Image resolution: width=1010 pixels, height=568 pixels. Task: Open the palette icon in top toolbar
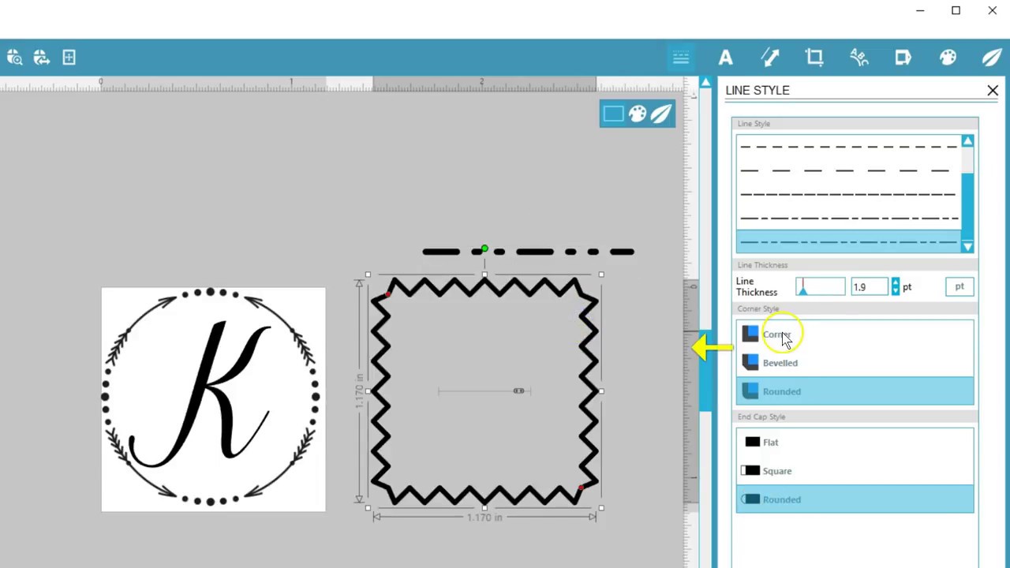tap(948, 58)
